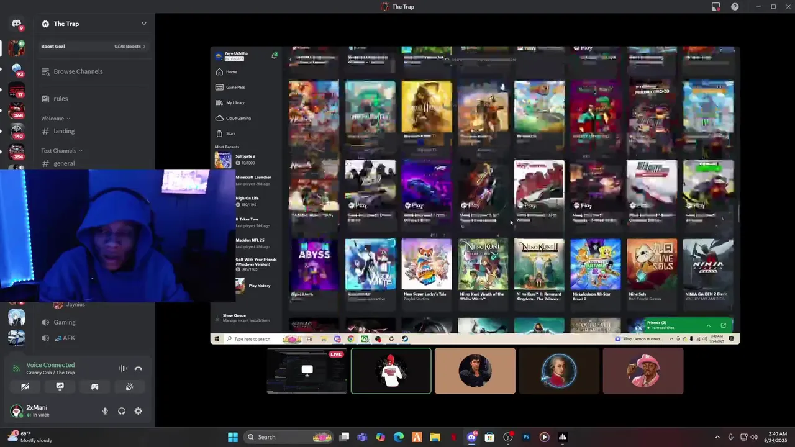The height and width of the screenshot is (447, 795).
Task: Start an activity with controller icon
Action: click(94, 386)
